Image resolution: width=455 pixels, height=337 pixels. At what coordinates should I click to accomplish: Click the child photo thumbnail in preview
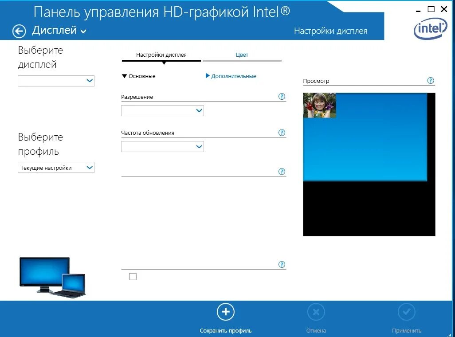[319, 106]
